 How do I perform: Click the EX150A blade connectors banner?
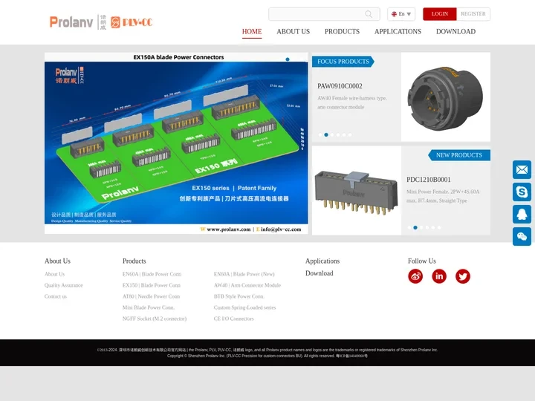coord(176,143)
